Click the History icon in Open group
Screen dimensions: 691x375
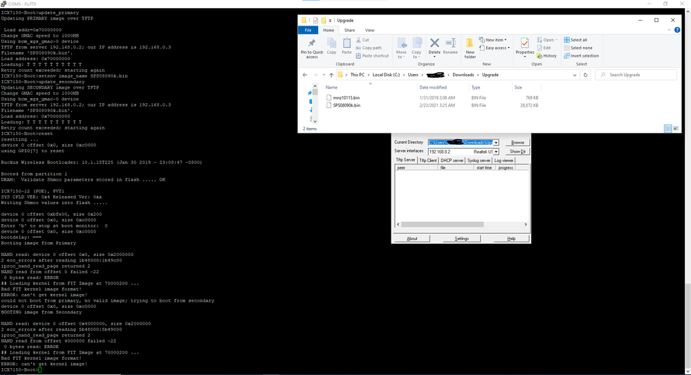click(546, 56)
